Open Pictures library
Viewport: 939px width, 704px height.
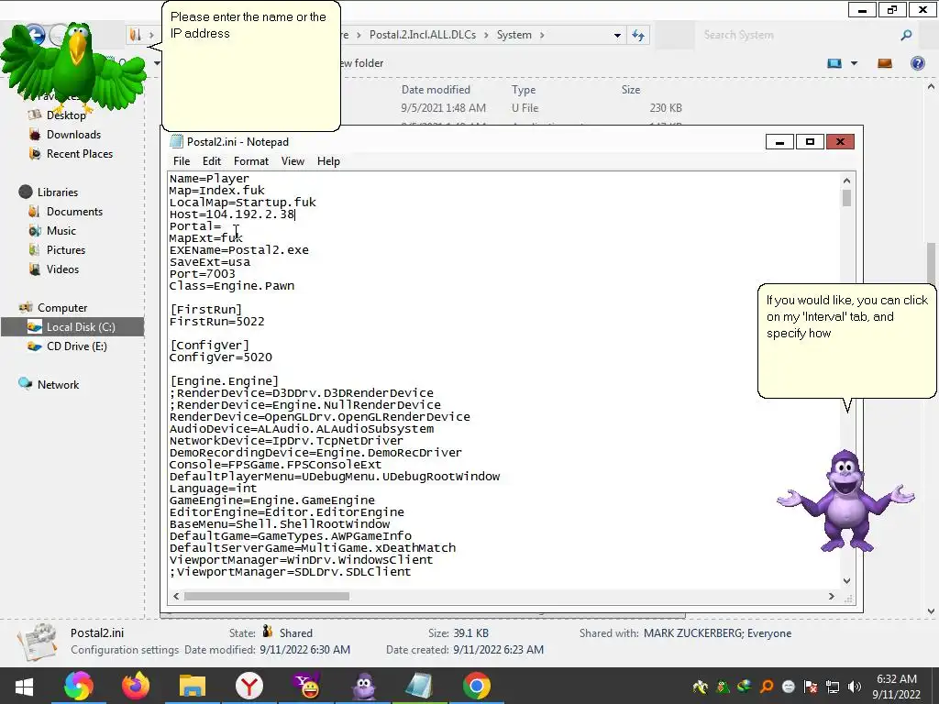(66, 250)
